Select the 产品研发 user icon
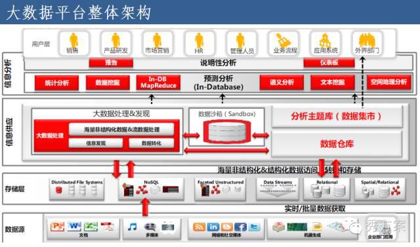This screenshot has width=420, height=247. [115, 41]
